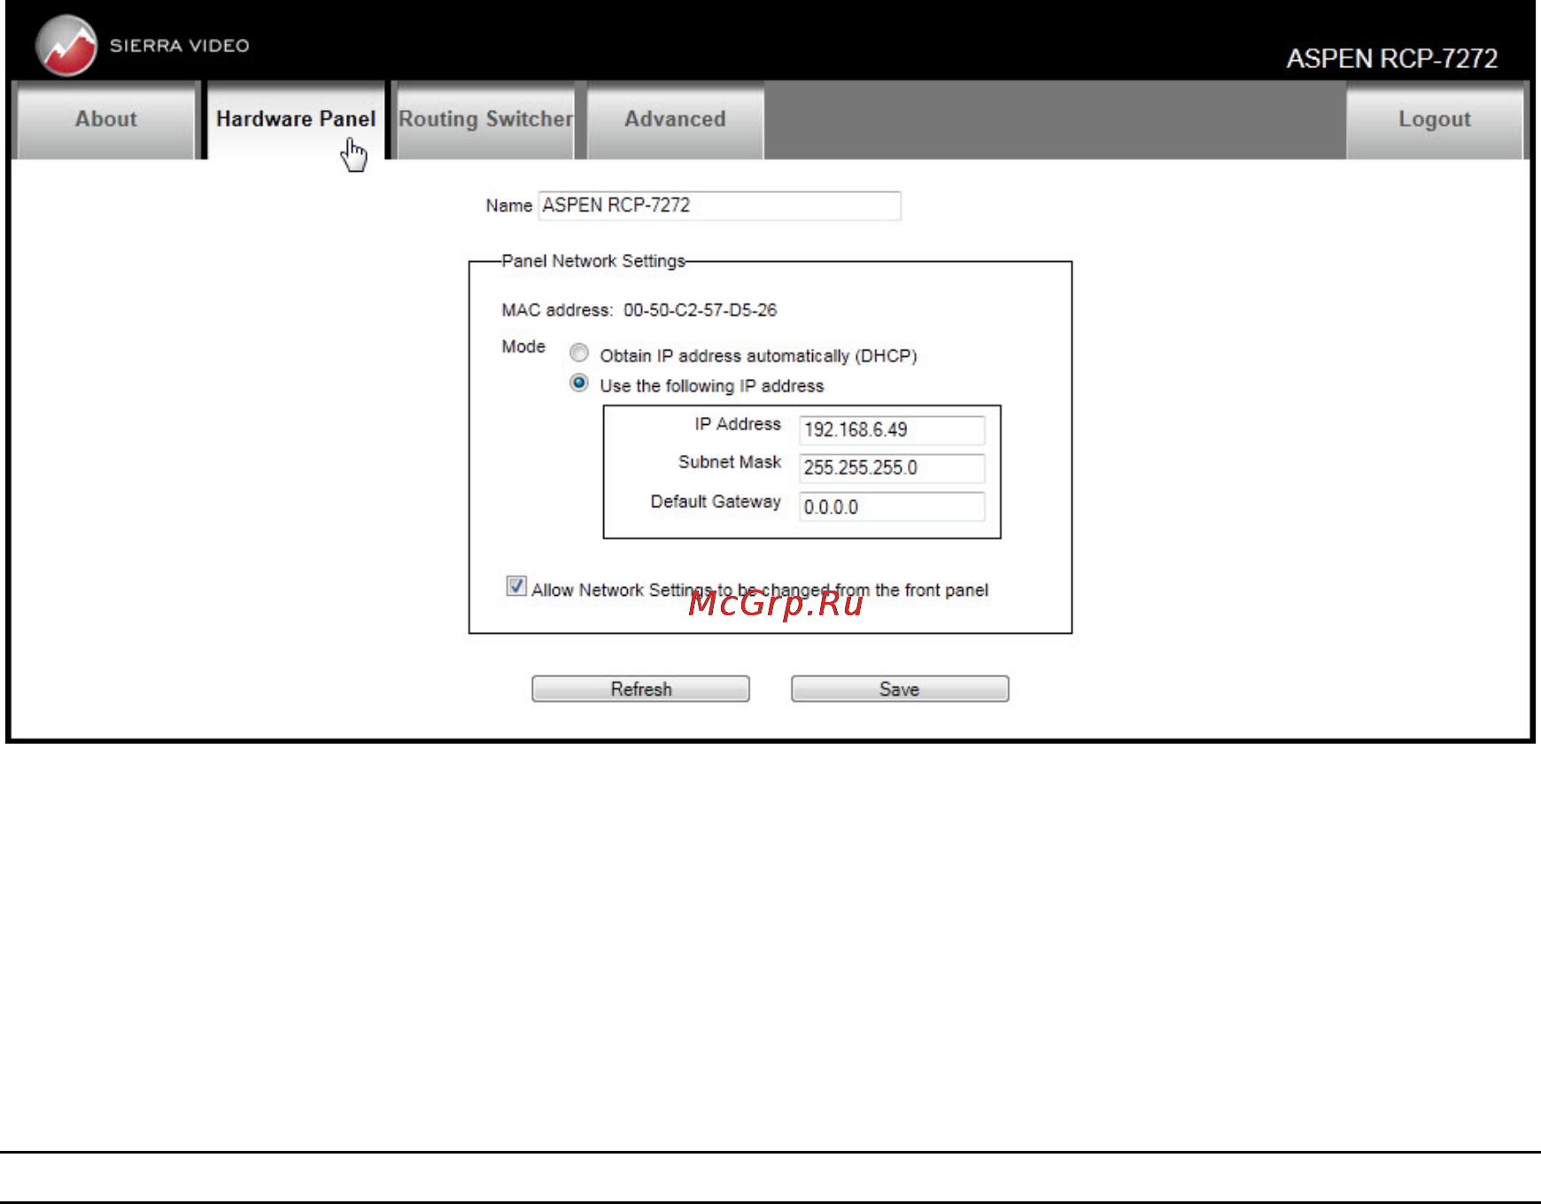The height and width of the screenshot is (1204, 1541).
Task: Click the Subnet Mask field
Action: 892,468
